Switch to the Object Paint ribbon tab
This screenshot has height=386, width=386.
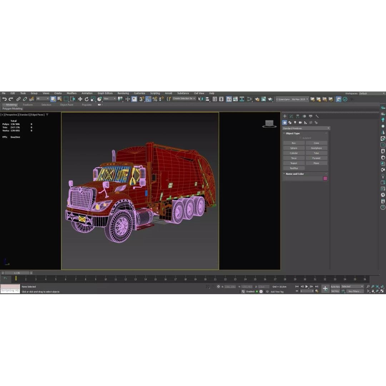[x=67, y=105]
